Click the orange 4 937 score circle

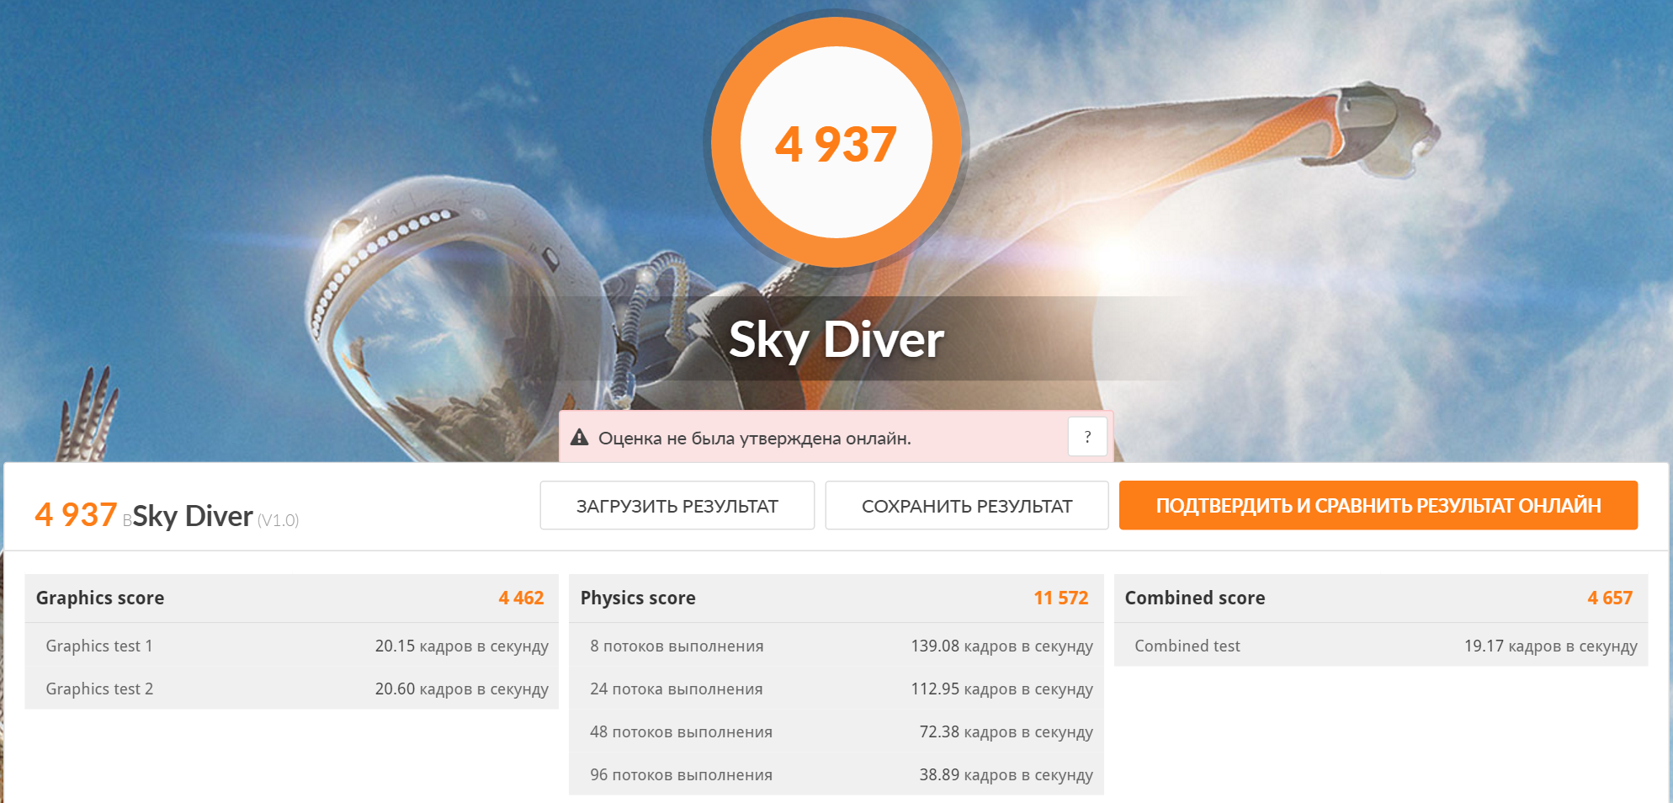click(836, 144)
